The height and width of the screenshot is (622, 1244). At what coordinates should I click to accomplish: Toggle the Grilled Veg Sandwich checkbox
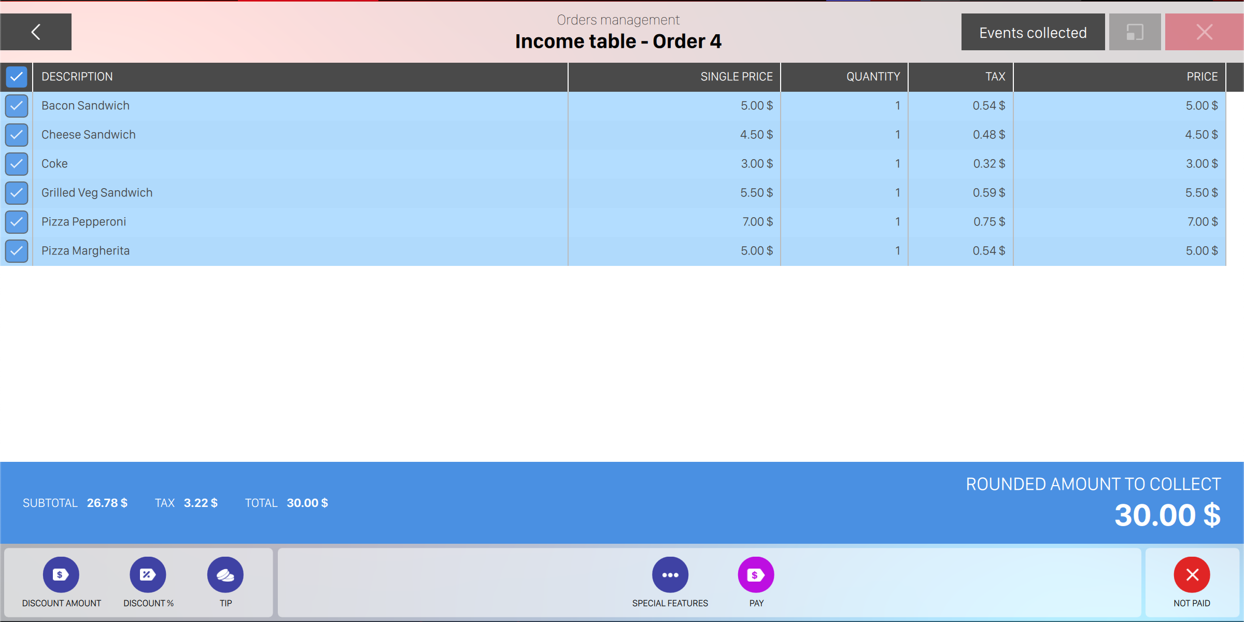[17, 193]
